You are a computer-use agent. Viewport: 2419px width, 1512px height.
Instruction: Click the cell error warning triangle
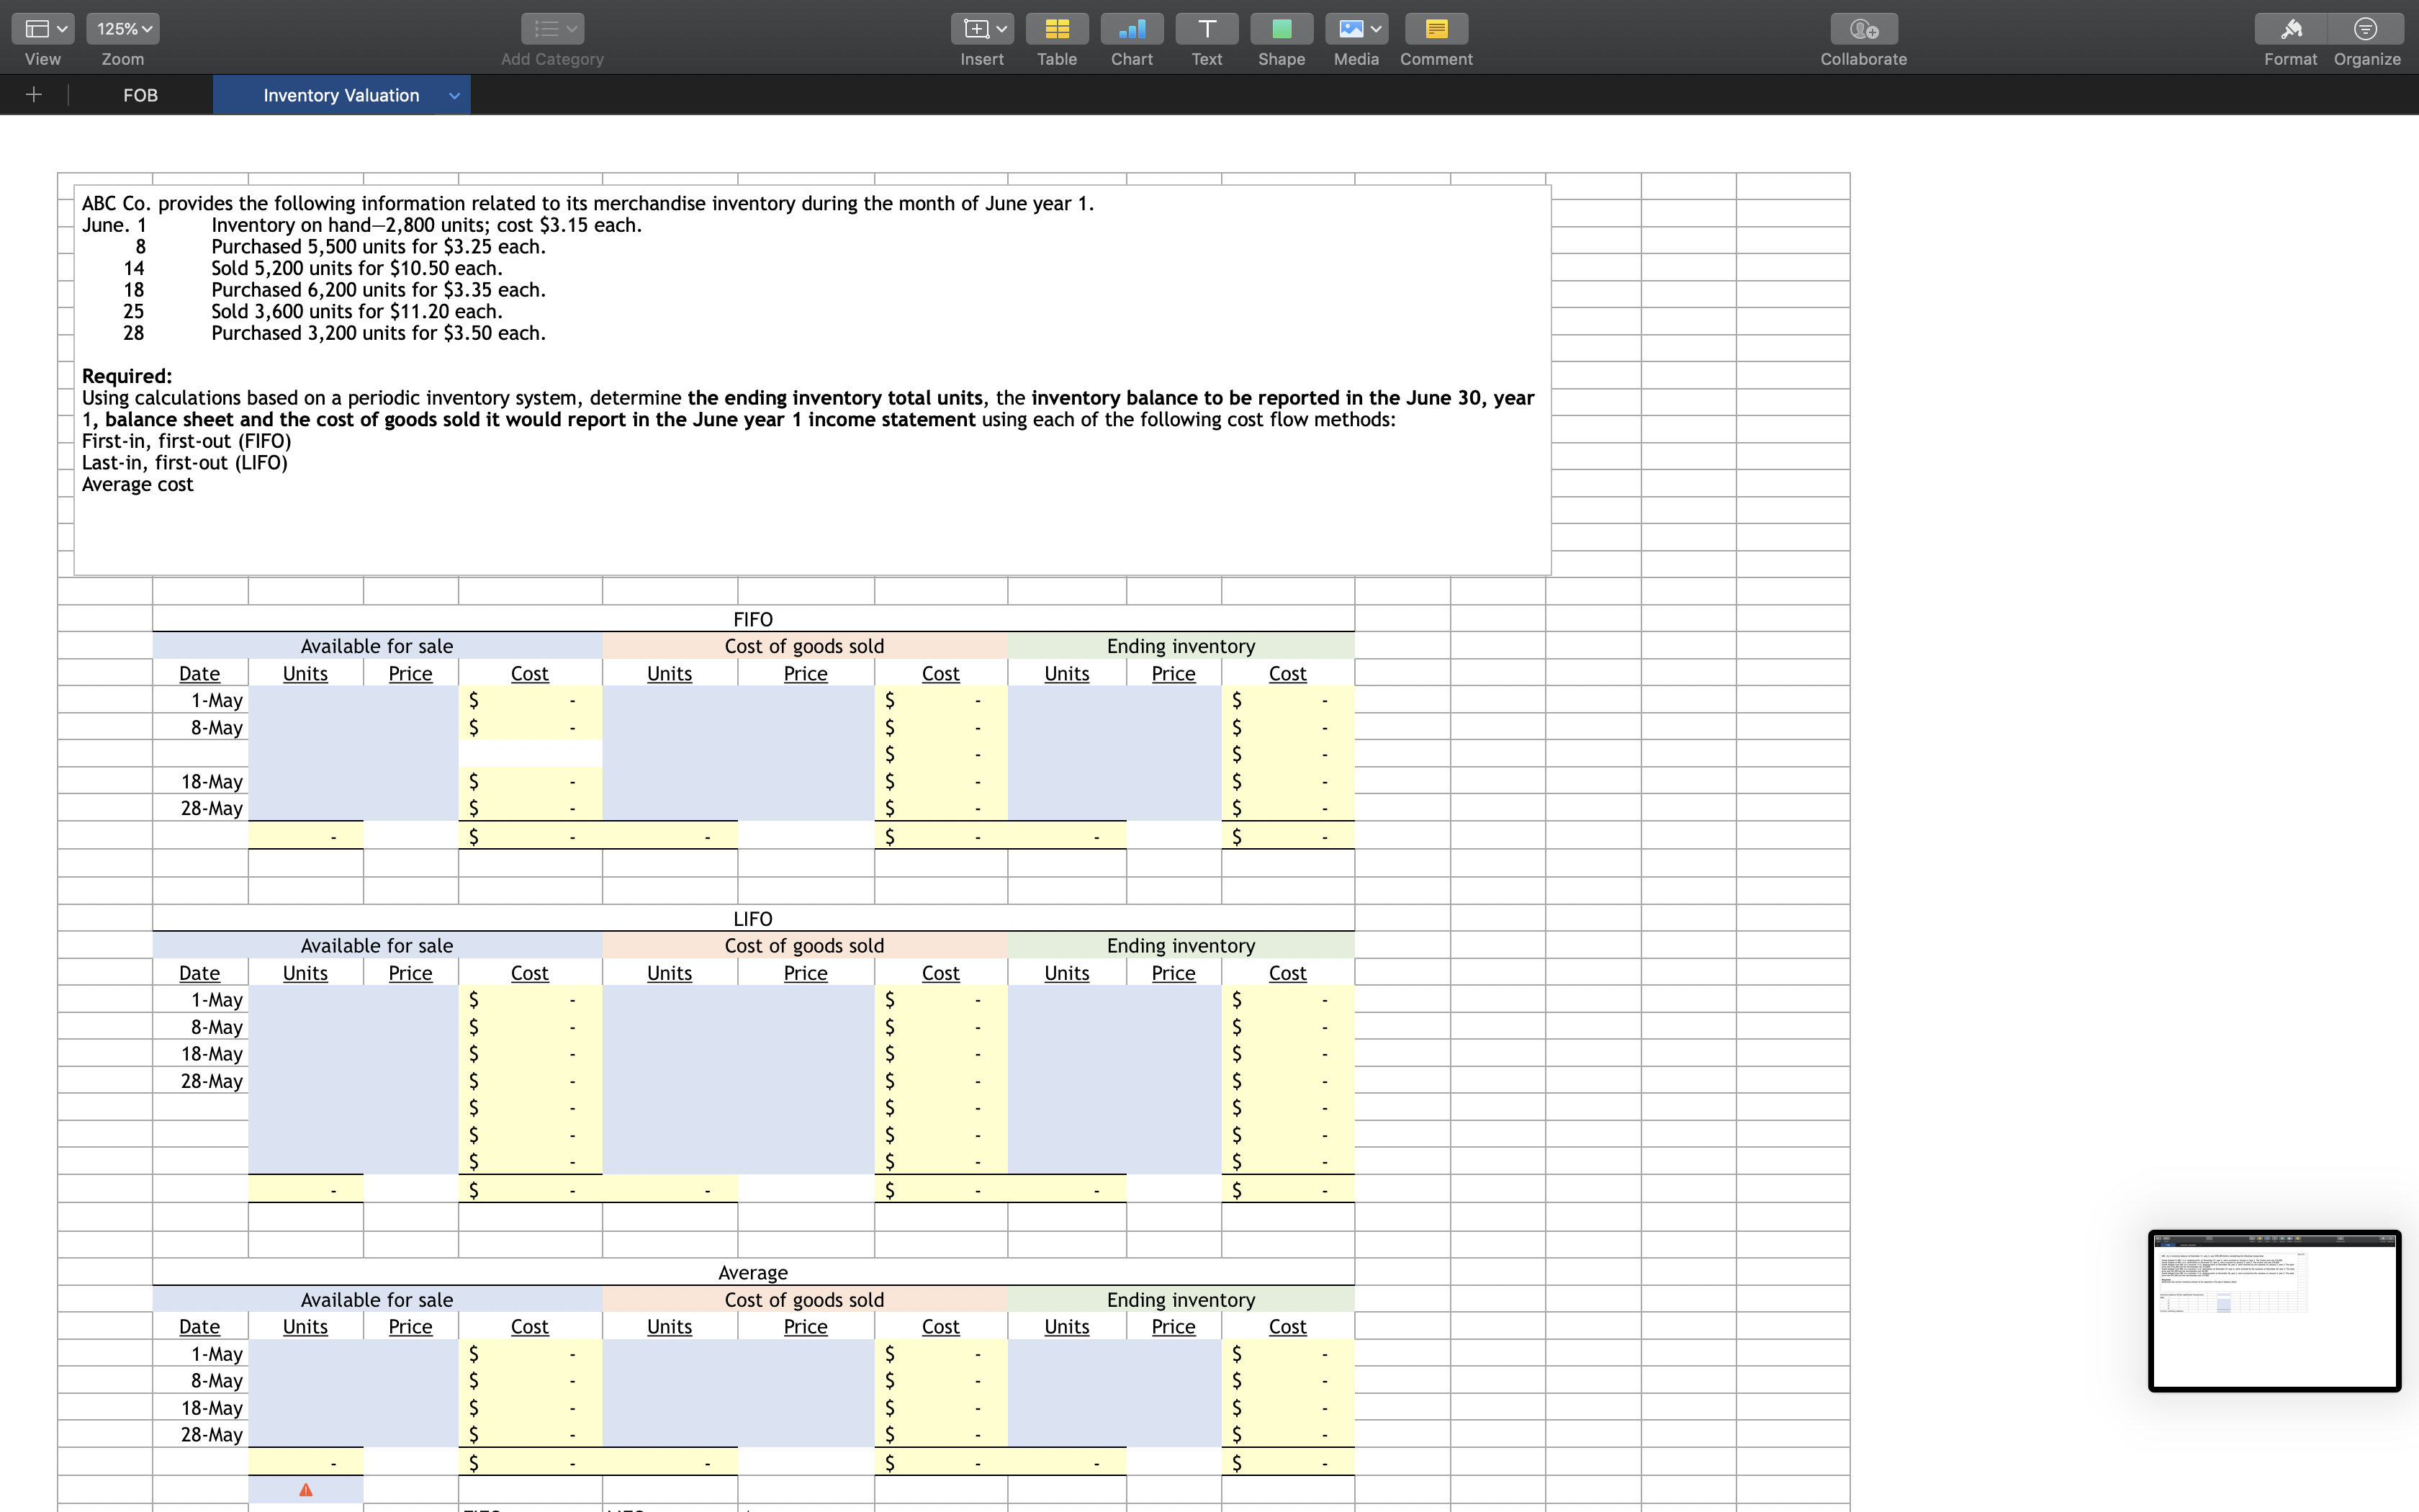click(306, 1489)
